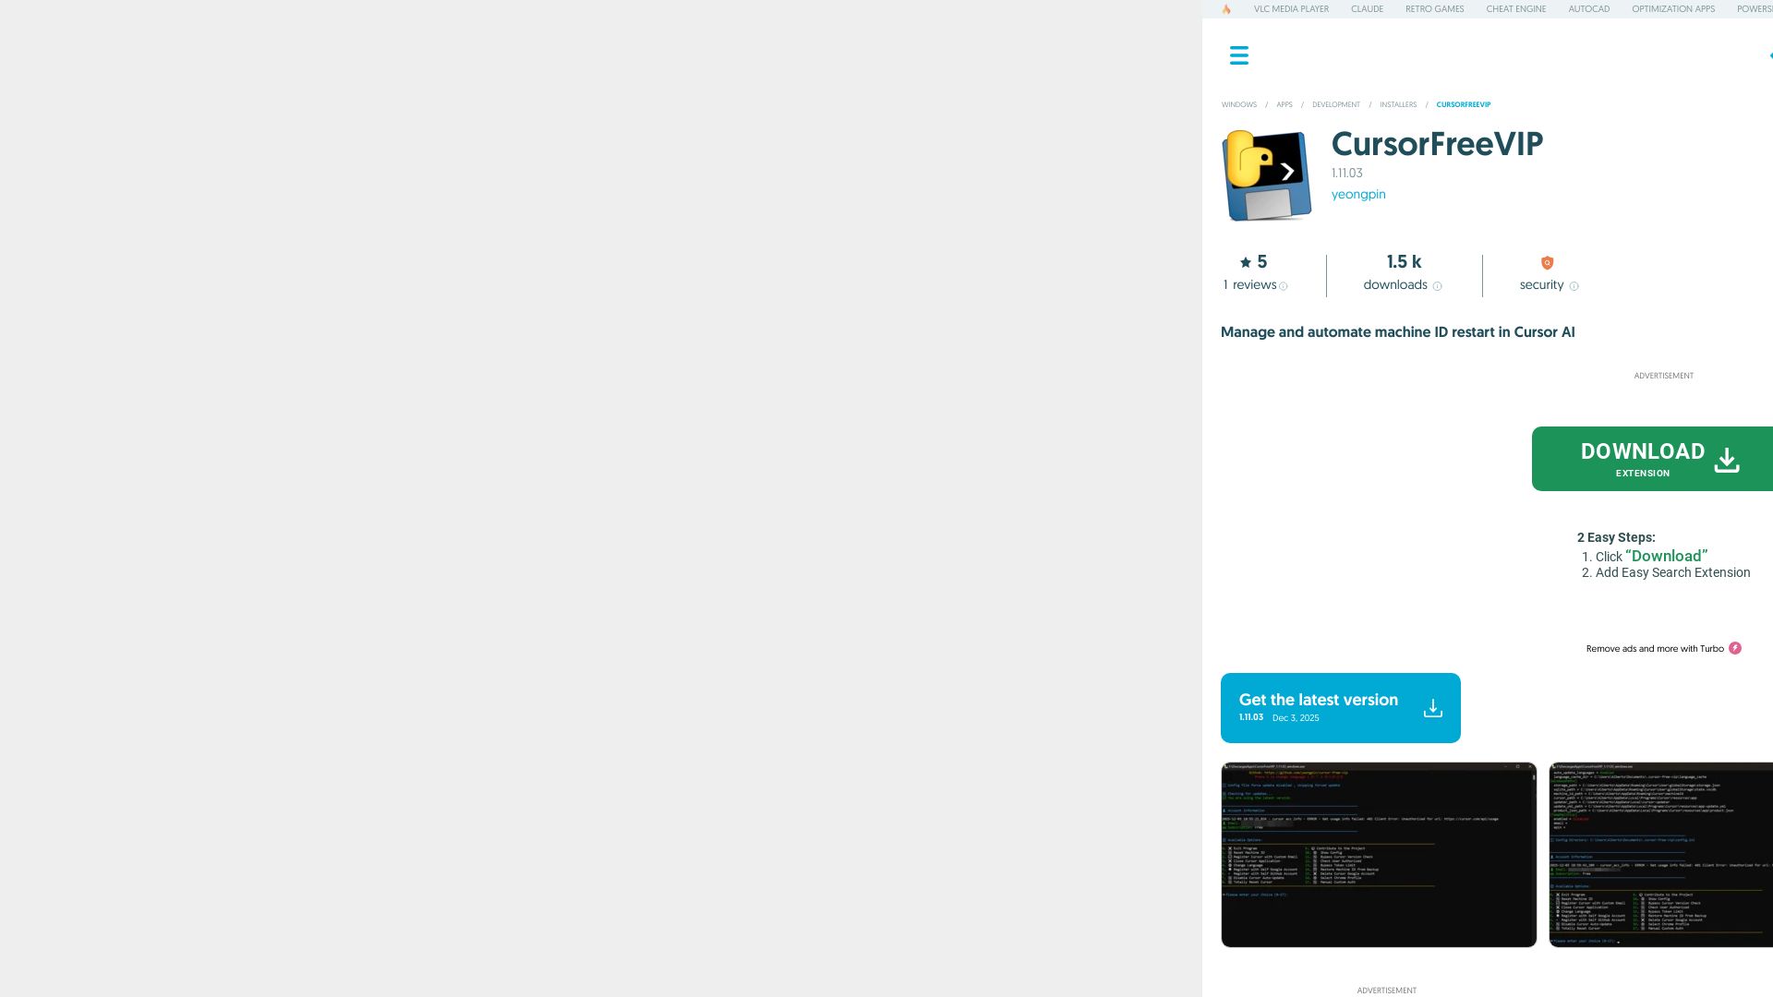Open the AutoCAD topic link
The height and width of the screenshot is (997, 1773).
pyautogui.click(x=1588, y=9)
